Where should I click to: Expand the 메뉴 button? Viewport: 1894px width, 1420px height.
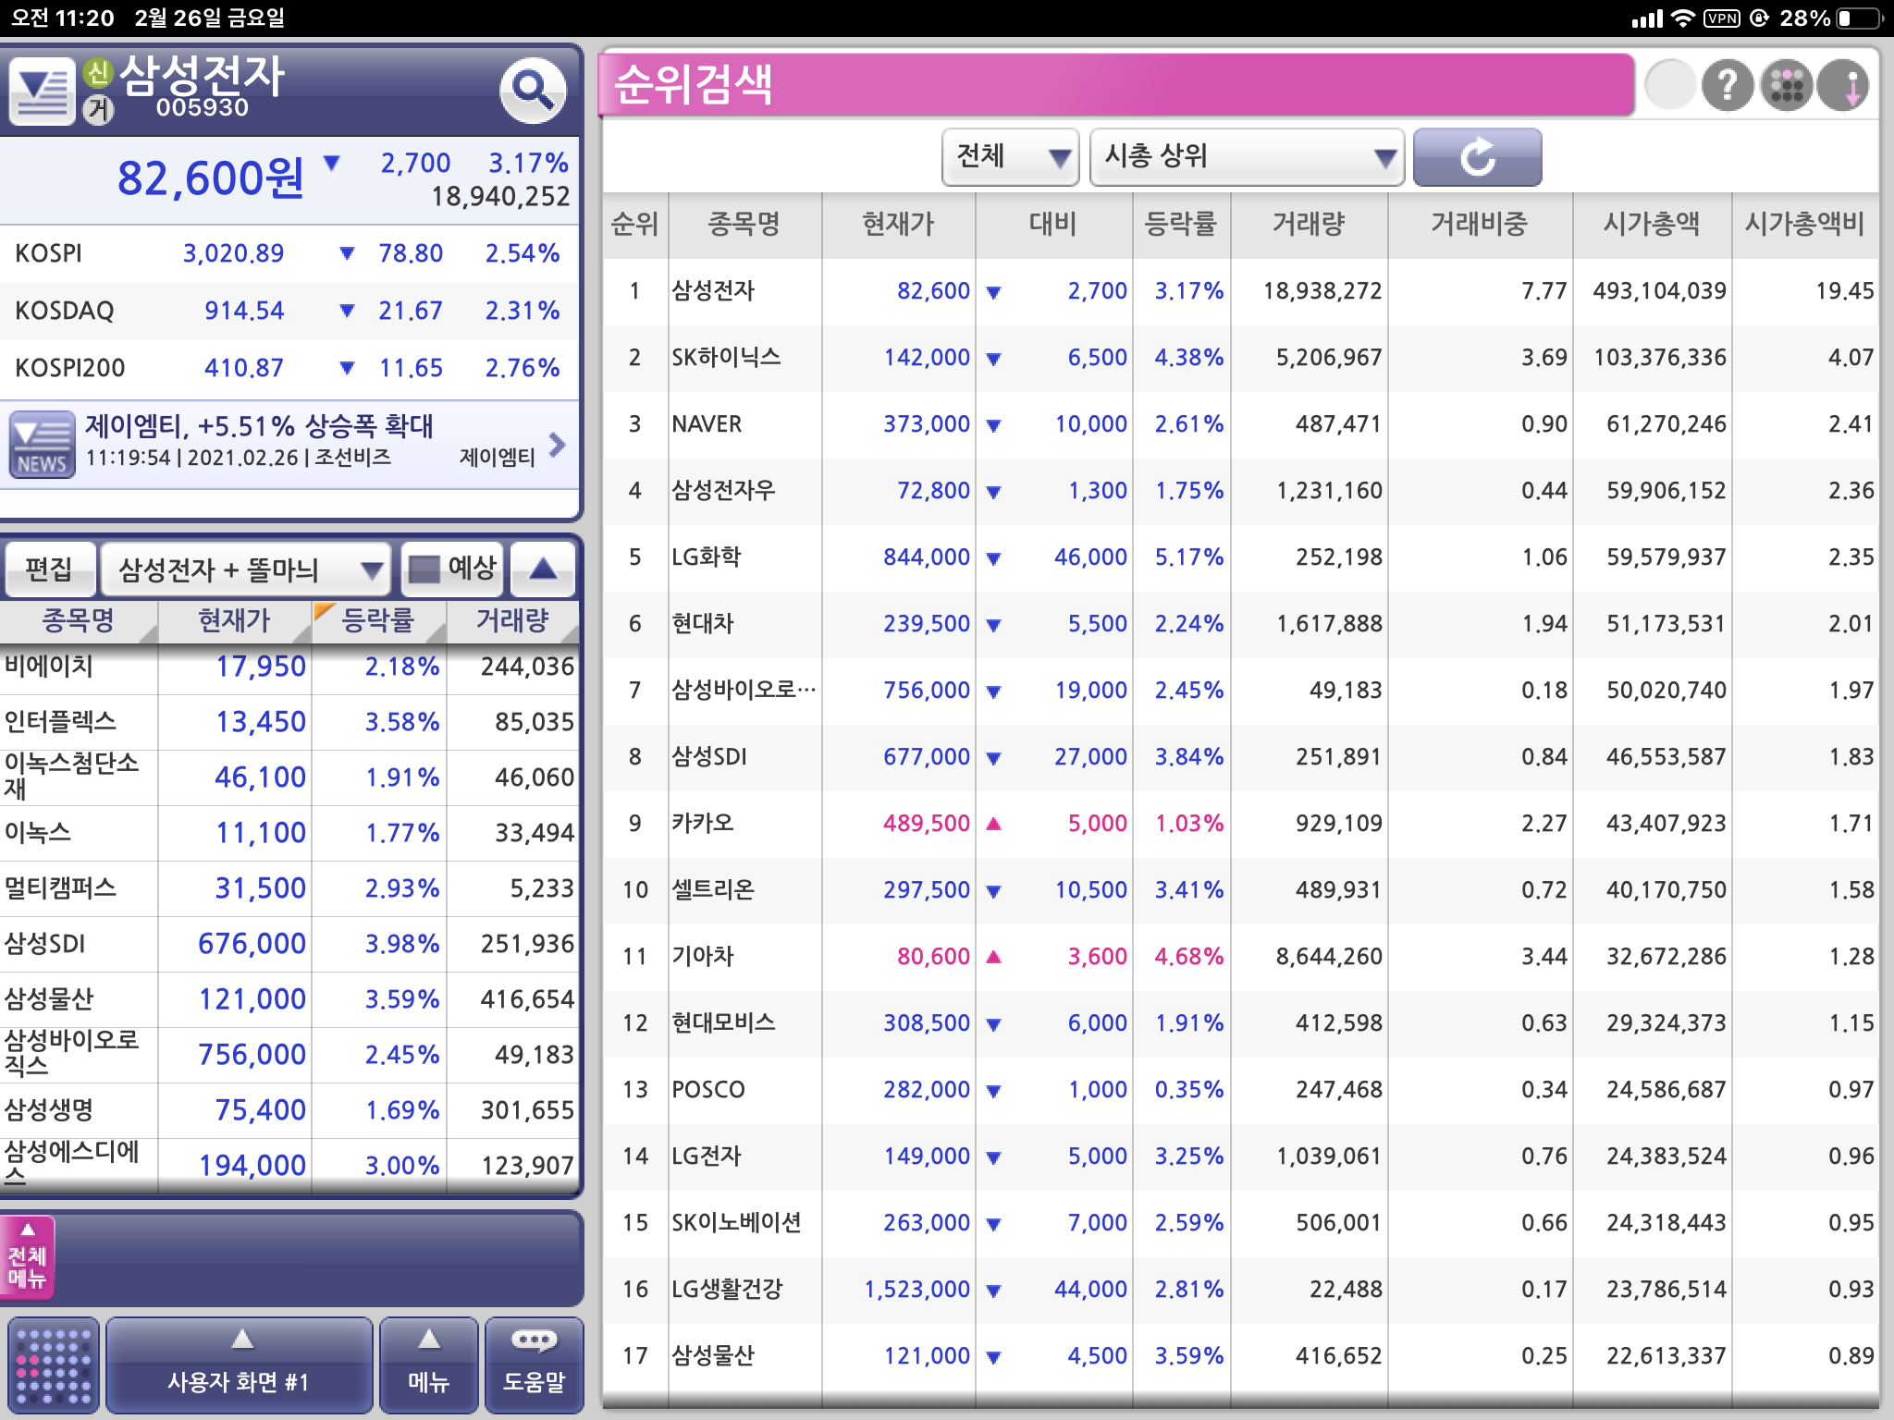(429, 1365)
